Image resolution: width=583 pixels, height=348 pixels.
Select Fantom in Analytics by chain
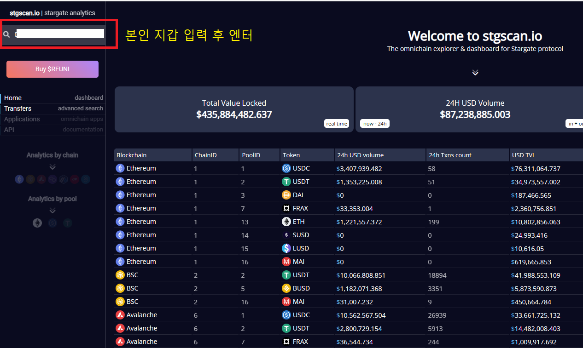click(x=86, y=179)
